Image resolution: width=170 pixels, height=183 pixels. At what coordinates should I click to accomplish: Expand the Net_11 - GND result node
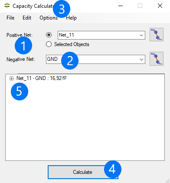[x=11, y=79]
